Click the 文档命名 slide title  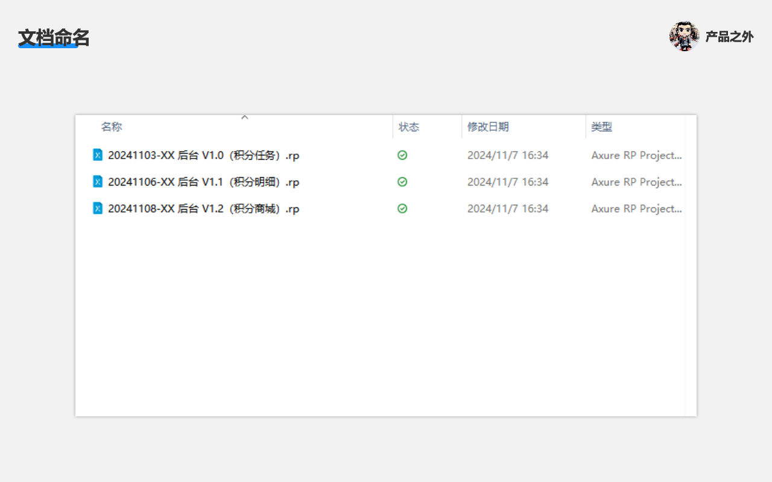(x=54, y=37)
